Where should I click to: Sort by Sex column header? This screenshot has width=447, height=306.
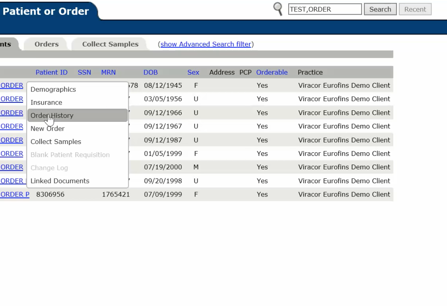(193, 72)
